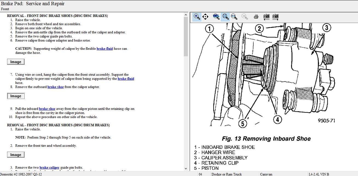Go to next image with camera icon

(275, 17)
